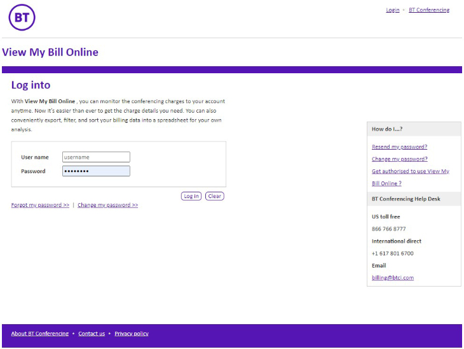Open 'Get authorised to use View My' link
464x349 pixels.
[x=411, y=171]
